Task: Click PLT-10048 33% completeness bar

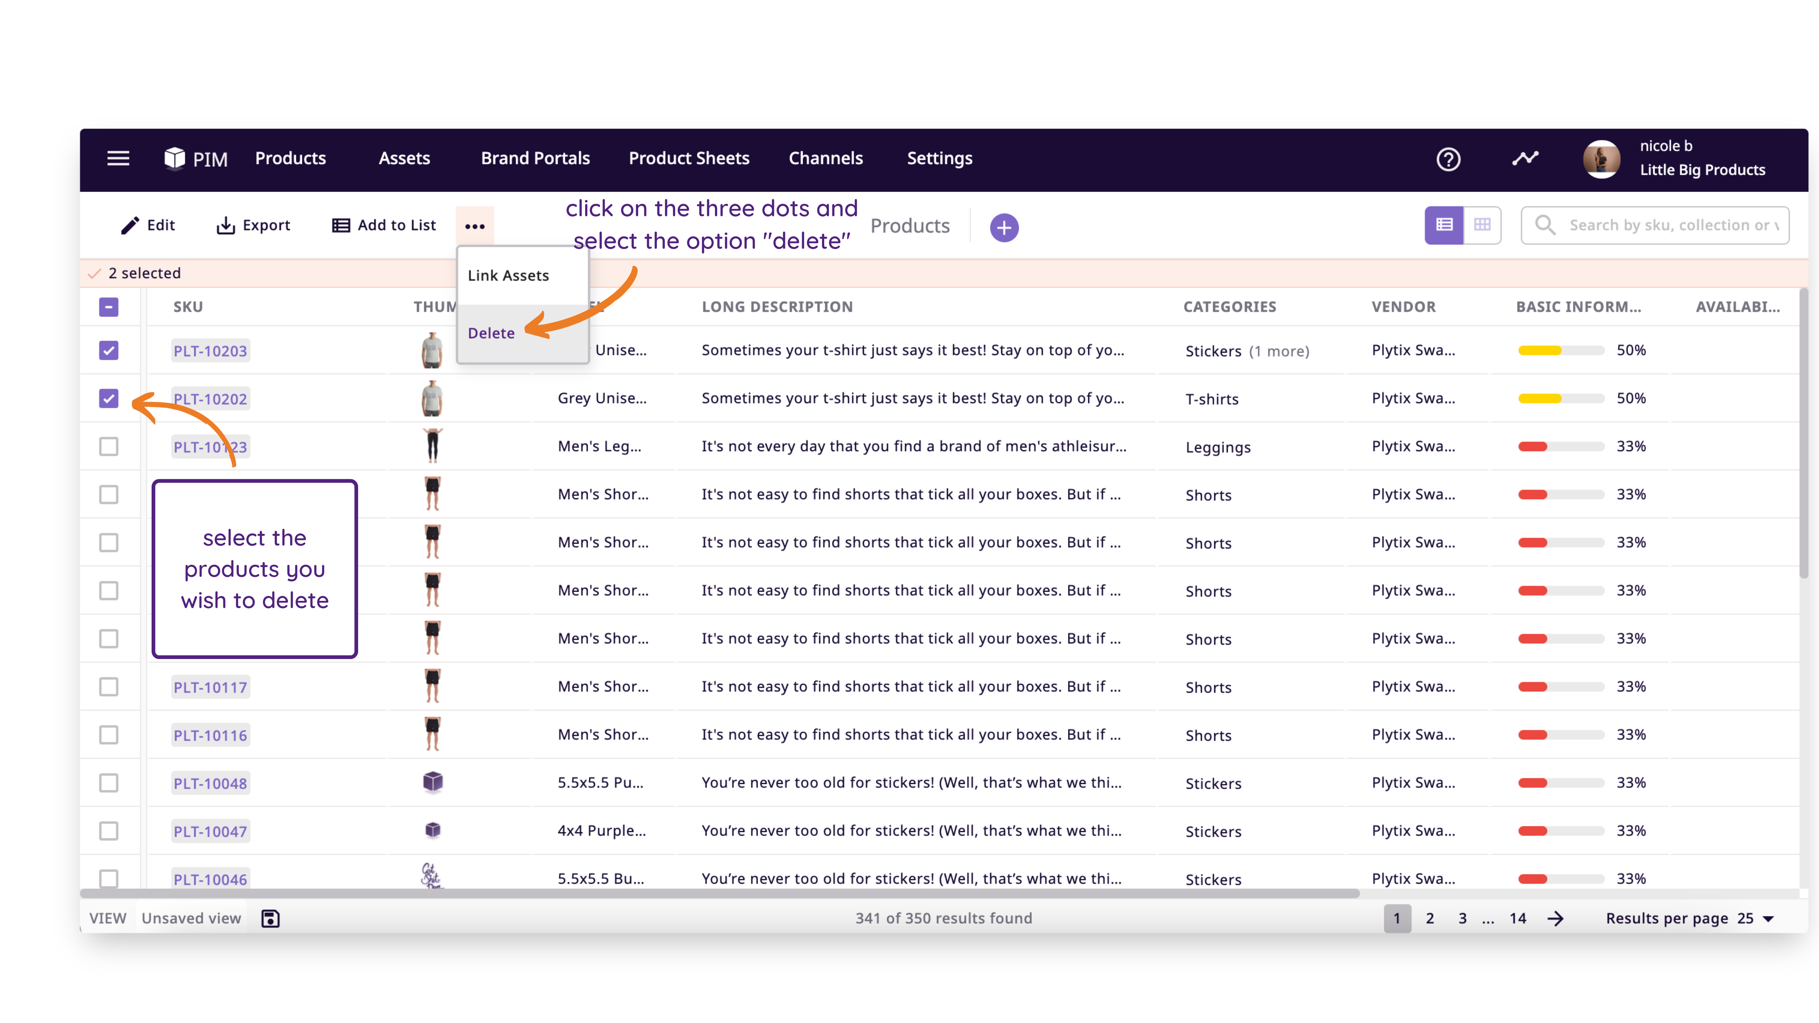Action: (1561, 782)
